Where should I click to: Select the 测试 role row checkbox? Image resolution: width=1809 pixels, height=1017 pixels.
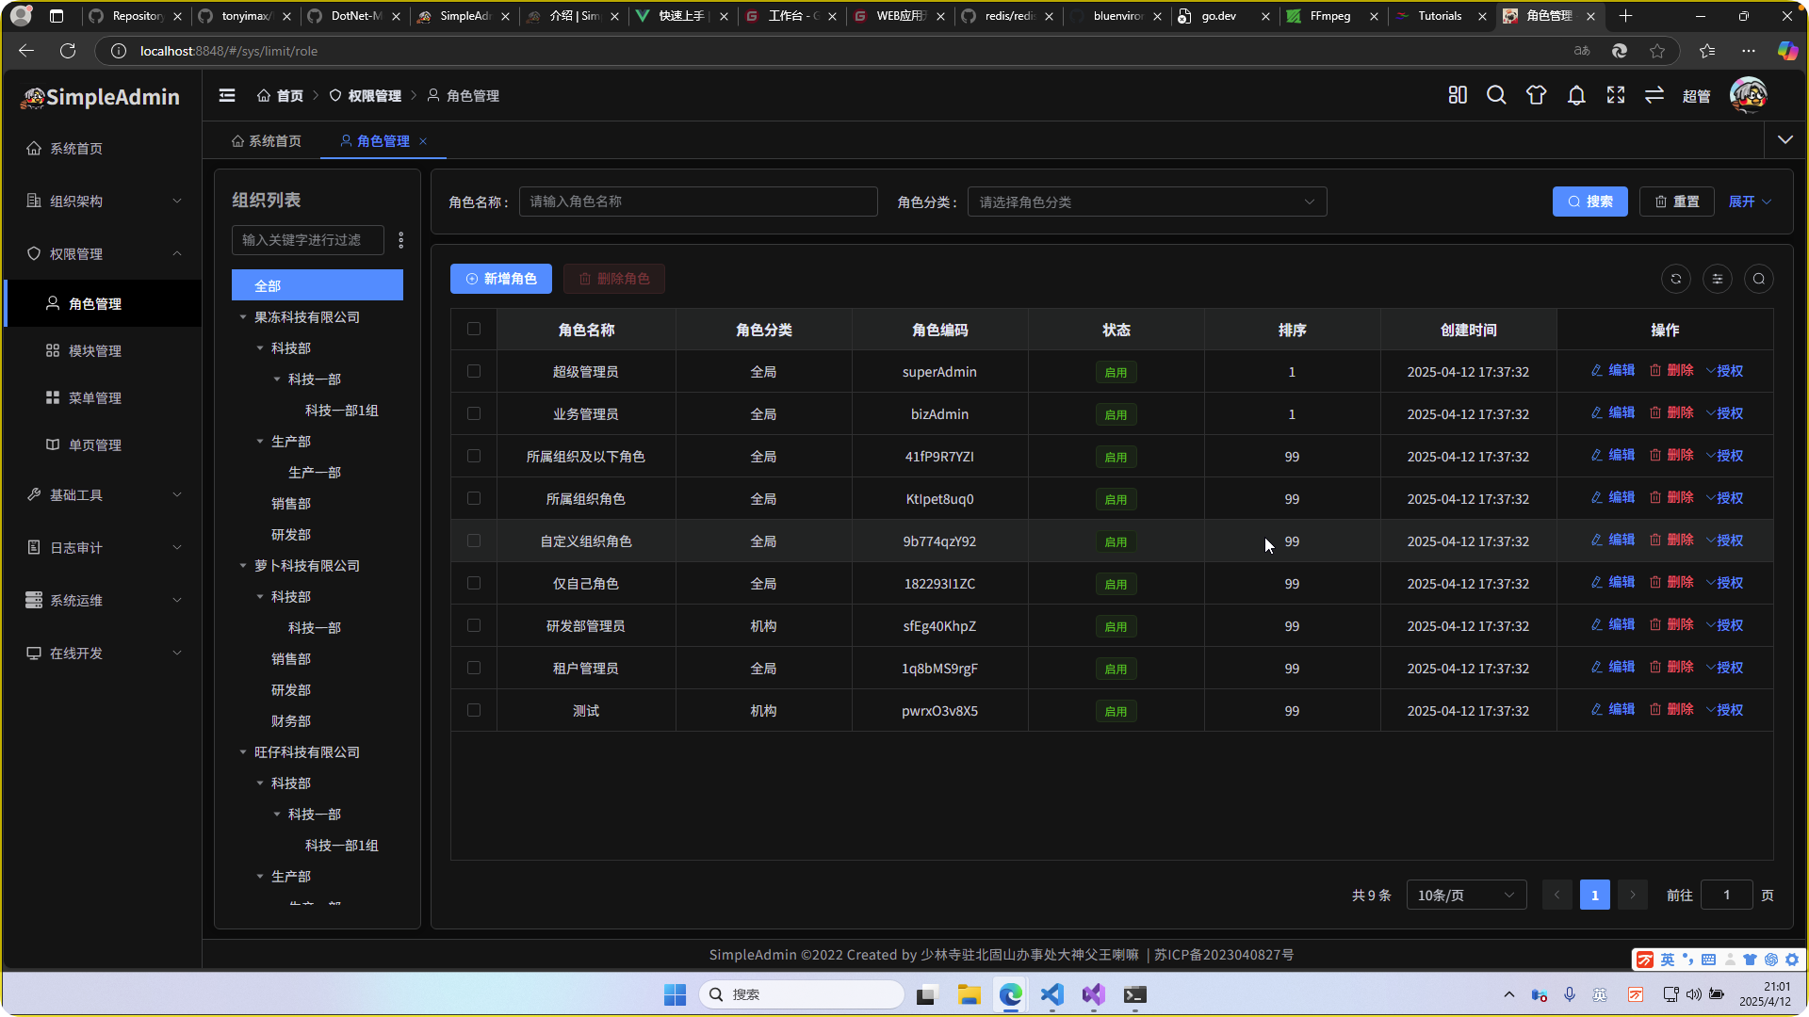tap(474, 710)
